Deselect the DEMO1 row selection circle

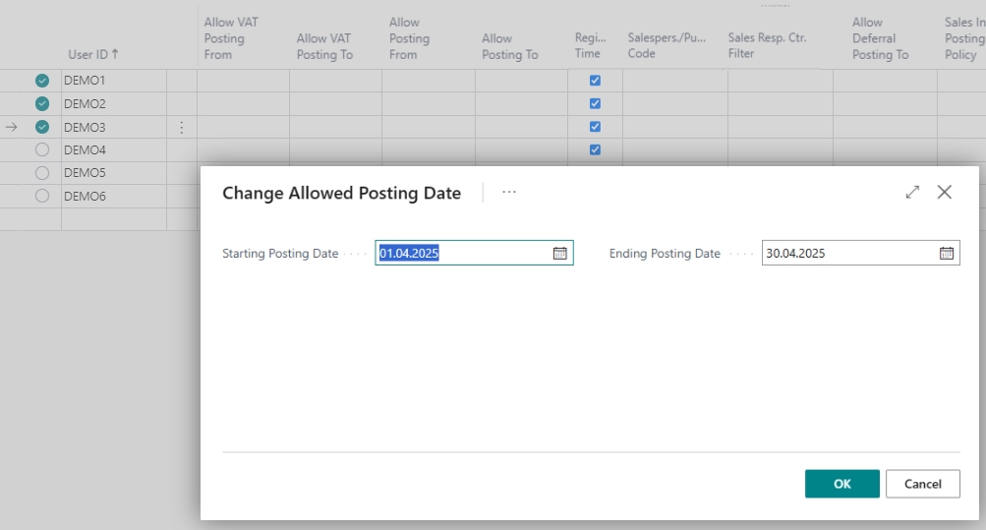pos(42,81)
